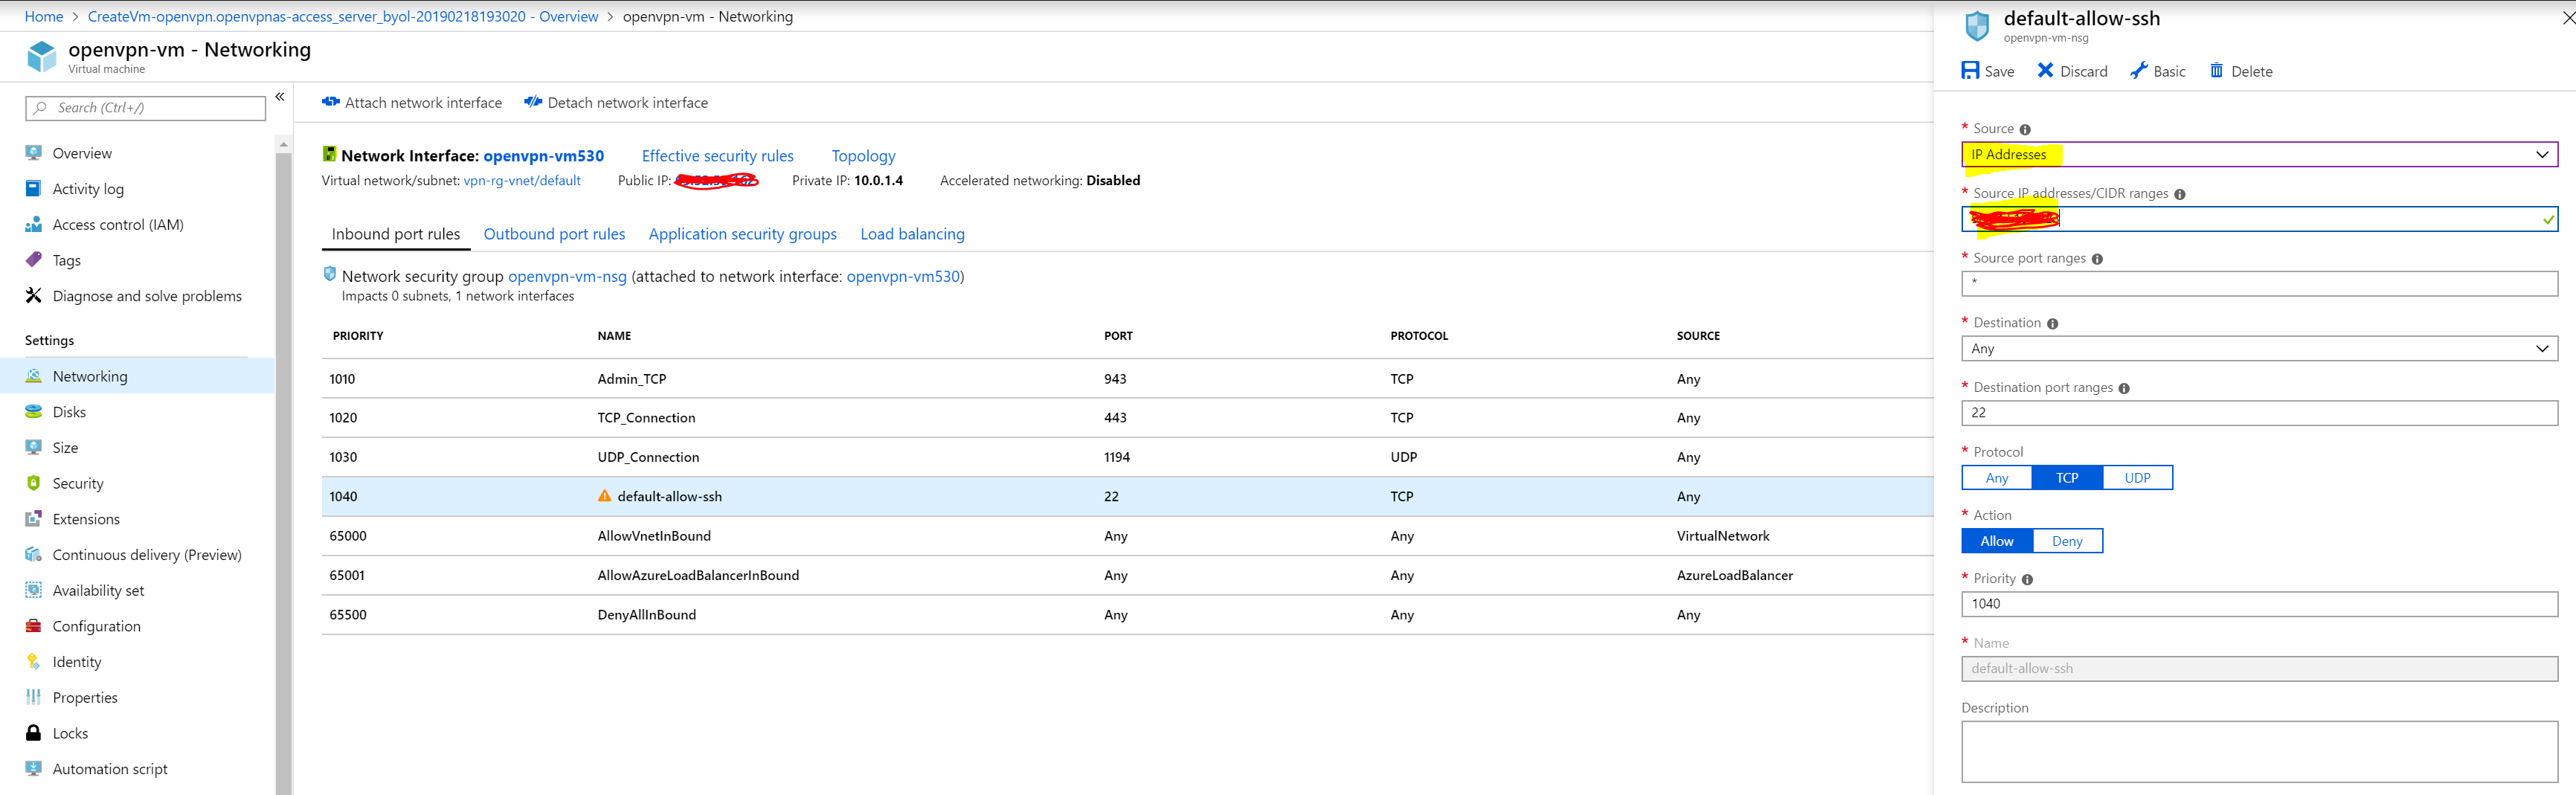Screen dimensions: 2576x795
Task: Click the Destination port ranges field
Action: point(2259,413)
